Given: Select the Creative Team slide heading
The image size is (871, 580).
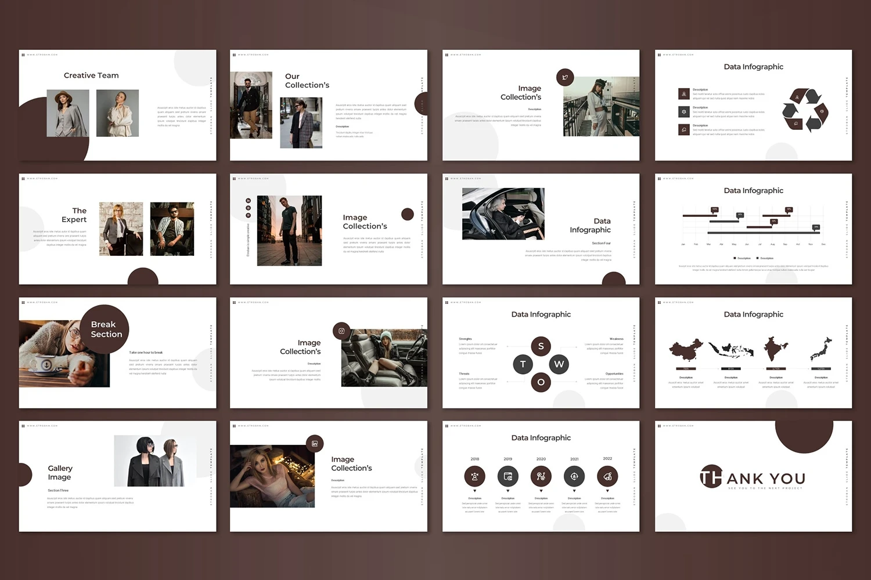Looking at the screenshot, I should 91,75.
